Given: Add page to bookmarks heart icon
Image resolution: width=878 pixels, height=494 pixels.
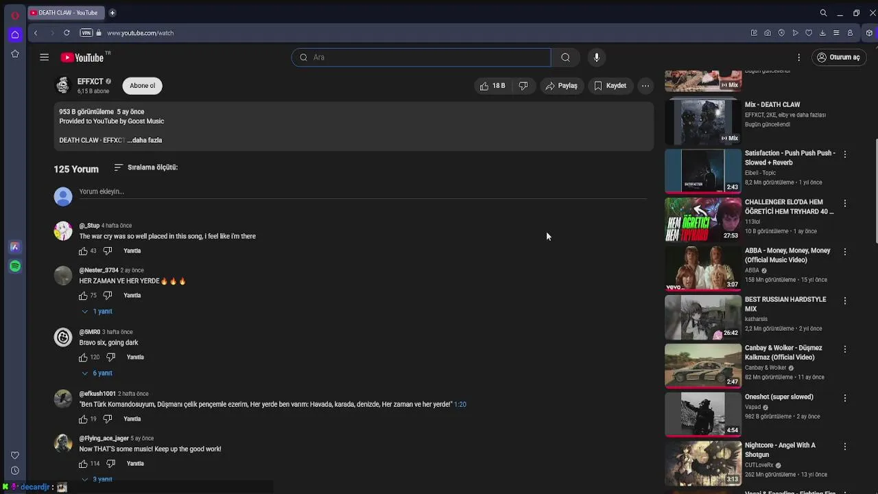Looking at the screenshot, I should coord(809,33).
